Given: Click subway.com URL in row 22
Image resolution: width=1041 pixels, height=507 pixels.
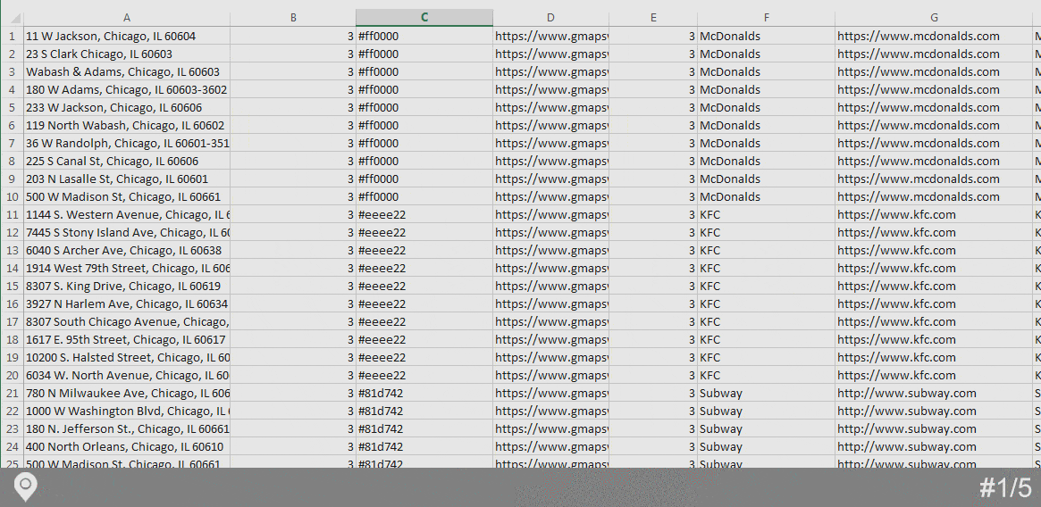Looking at the screenshot, I should [x=934, y=411].
